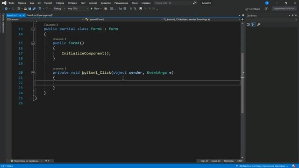Open the Правка menu
This screenshot has height=168, width=299.
pos(22,3)
